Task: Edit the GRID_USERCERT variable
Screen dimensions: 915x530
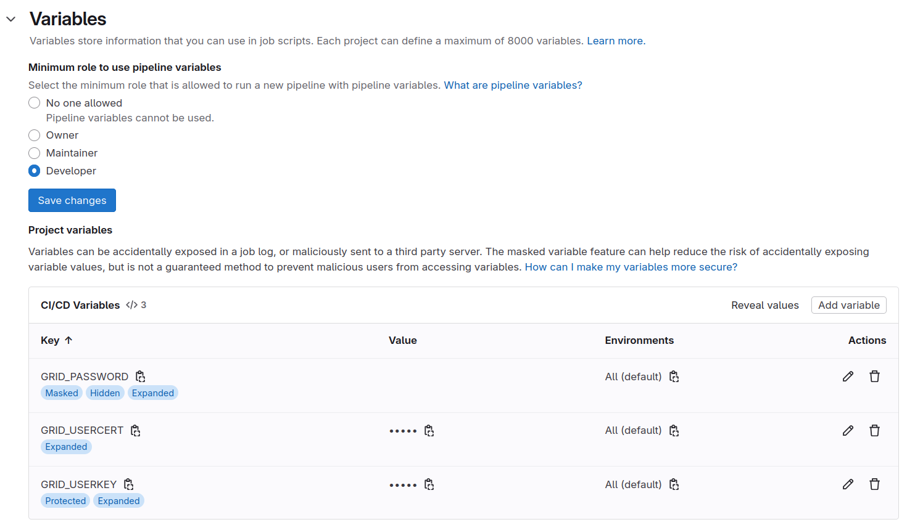Action: [848, 430]
